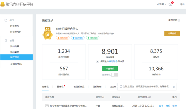Image resolution: width=186 pixels, height=109 pixels.
Task: Click the 使用说明 link text
Action: (173, 20)
